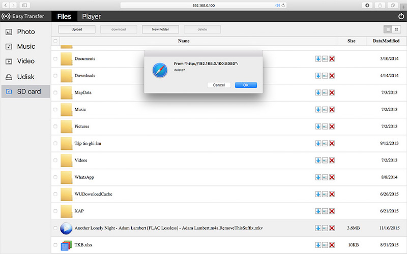Screen dimensions: 407x254
Task: Click the delete toolbar button
Action: point(202,29)
